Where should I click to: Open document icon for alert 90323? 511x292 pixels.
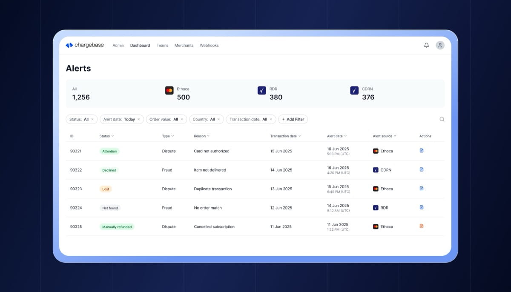click(x=422, y=188)
